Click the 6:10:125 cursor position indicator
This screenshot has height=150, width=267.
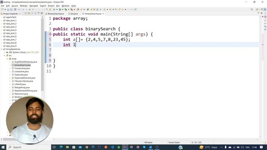click(x=196, y=142)
